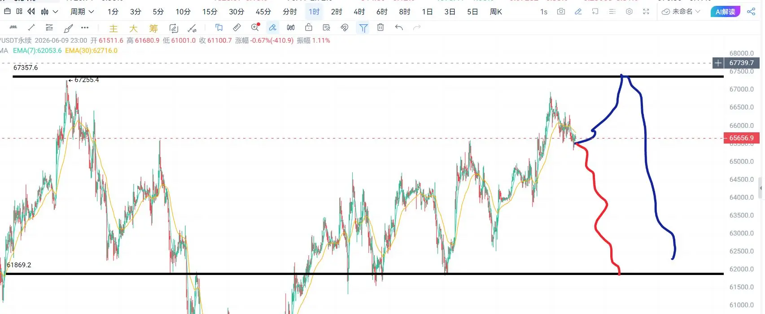Image resolution: width=765 pixels, height=314 pixels.
Task: Switch to the 3日 timeframe
Action: 450,12
